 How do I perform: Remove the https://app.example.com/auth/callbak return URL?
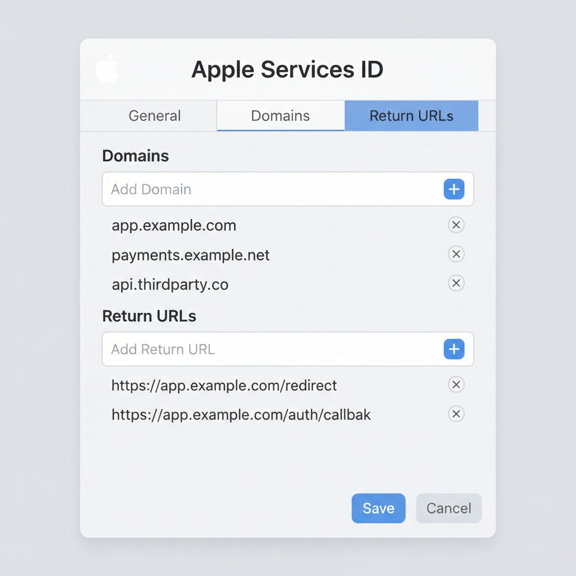point(456,414)
